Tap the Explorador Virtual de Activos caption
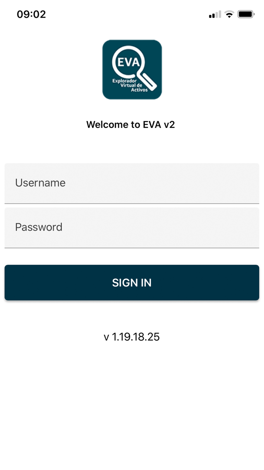Image resolution: width=264 pixels, height=470 pixels. (130, 85)
